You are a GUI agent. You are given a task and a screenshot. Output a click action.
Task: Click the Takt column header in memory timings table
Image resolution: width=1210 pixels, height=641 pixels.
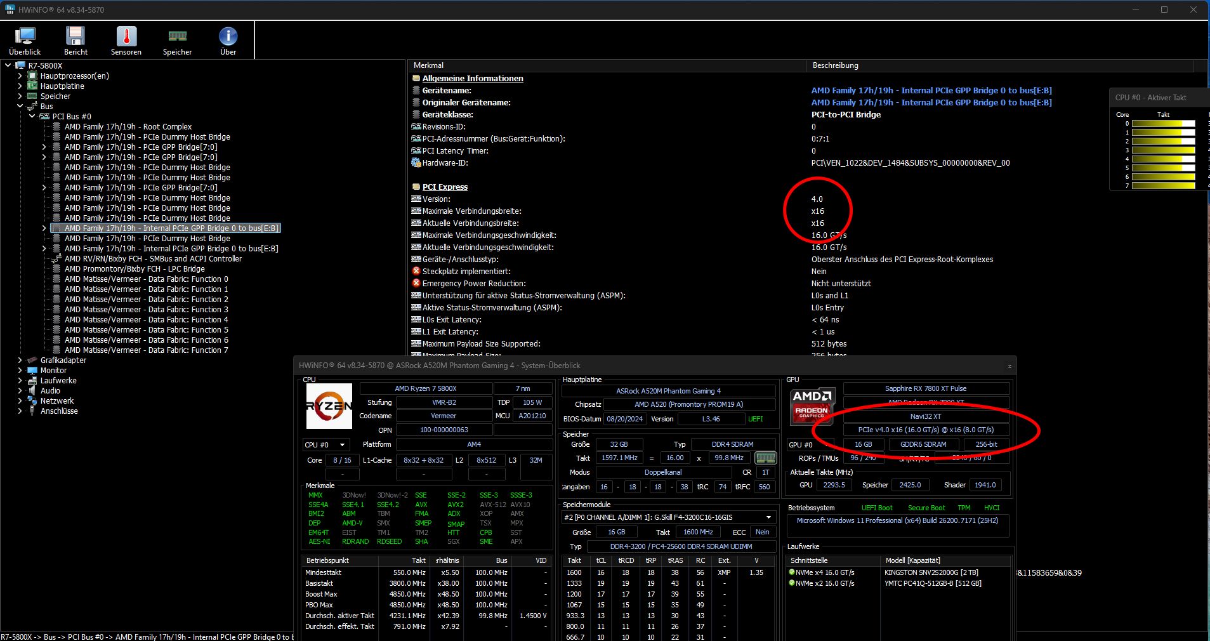click(x=574, y=560)
